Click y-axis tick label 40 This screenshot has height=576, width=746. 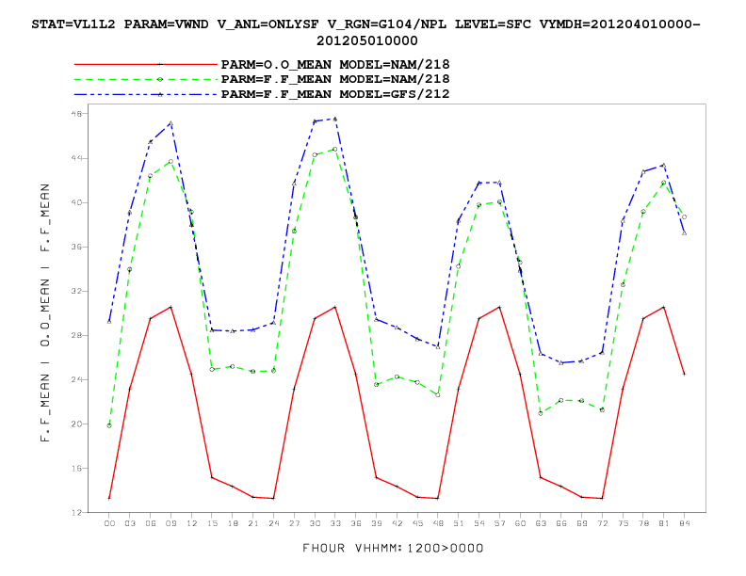(76, 202)
